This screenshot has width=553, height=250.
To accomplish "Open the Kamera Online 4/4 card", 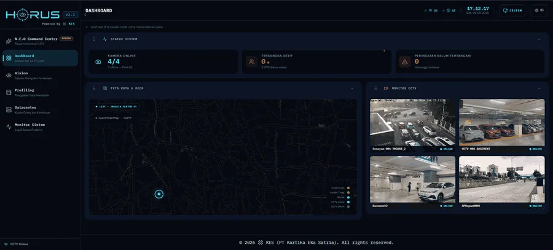I will [x=163, y=61].
